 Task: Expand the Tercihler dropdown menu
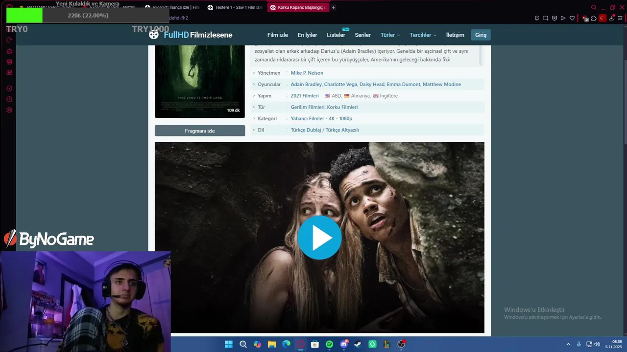pyautogui.click(x=423, y=35)
